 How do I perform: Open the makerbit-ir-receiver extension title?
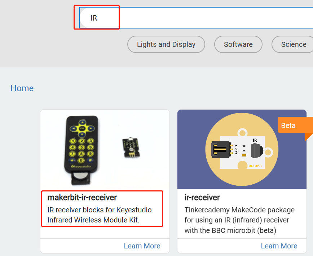tap(82, 198)
